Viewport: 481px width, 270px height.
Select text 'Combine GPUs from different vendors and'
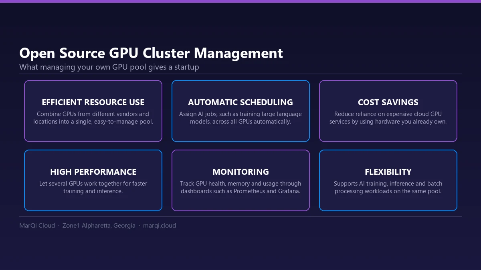pos(93,114)
